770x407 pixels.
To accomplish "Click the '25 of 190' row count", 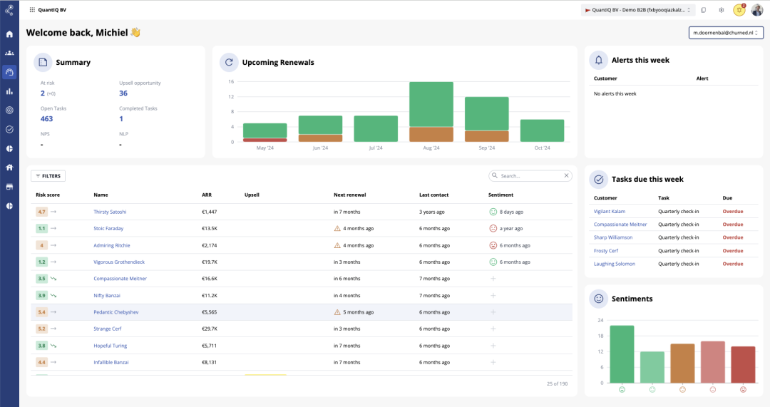I will [558, 384].
